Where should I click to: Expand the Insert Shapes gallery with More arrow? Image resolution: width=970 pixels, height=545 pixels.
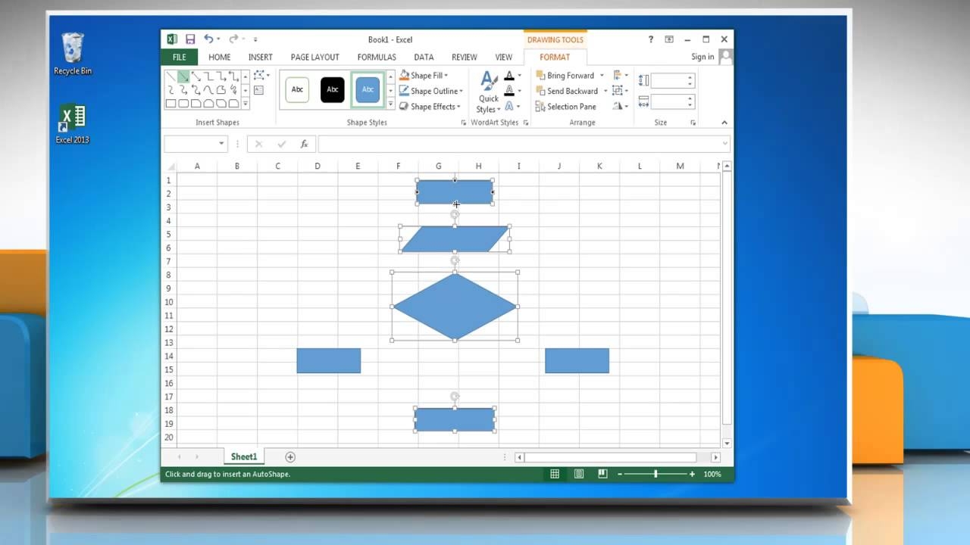point(246,104)
